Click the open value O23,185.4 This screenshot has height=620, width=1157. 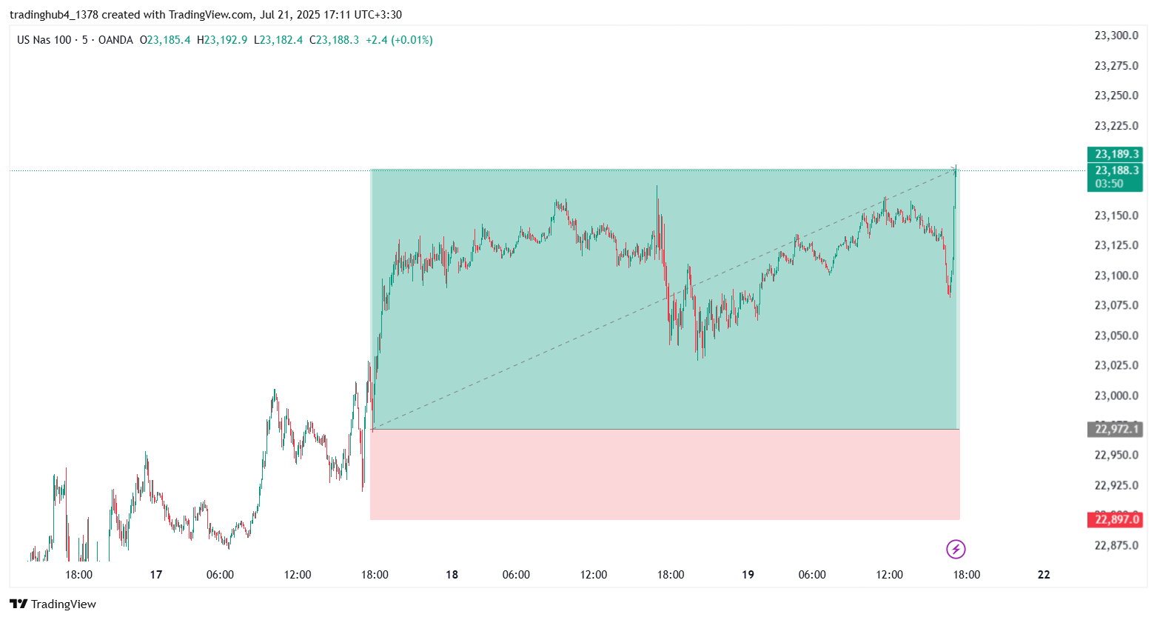point(165,40)
